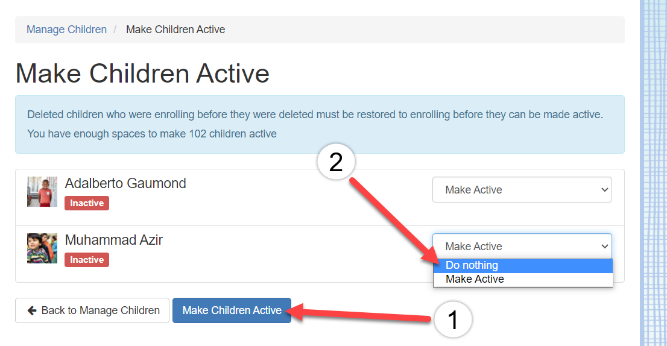This screenshot has width=667, height=346.
Task: Click Muhammad Azir's Make Active dropdown field
Action: (522, 247)
